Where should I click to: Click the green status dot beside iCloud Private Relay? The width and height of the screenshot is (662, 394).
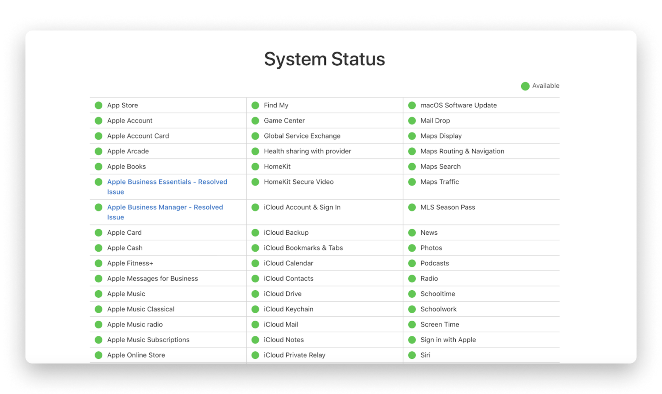click(x=255, y=355)
